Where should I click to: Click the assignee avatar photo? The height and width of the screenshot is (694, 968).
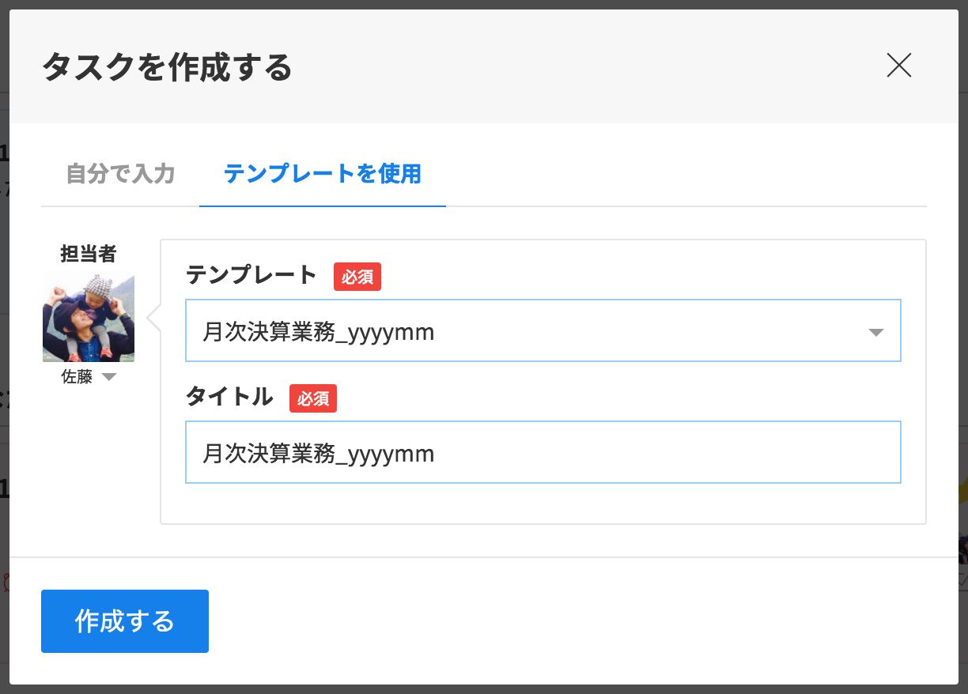click(x=89, y=317)
